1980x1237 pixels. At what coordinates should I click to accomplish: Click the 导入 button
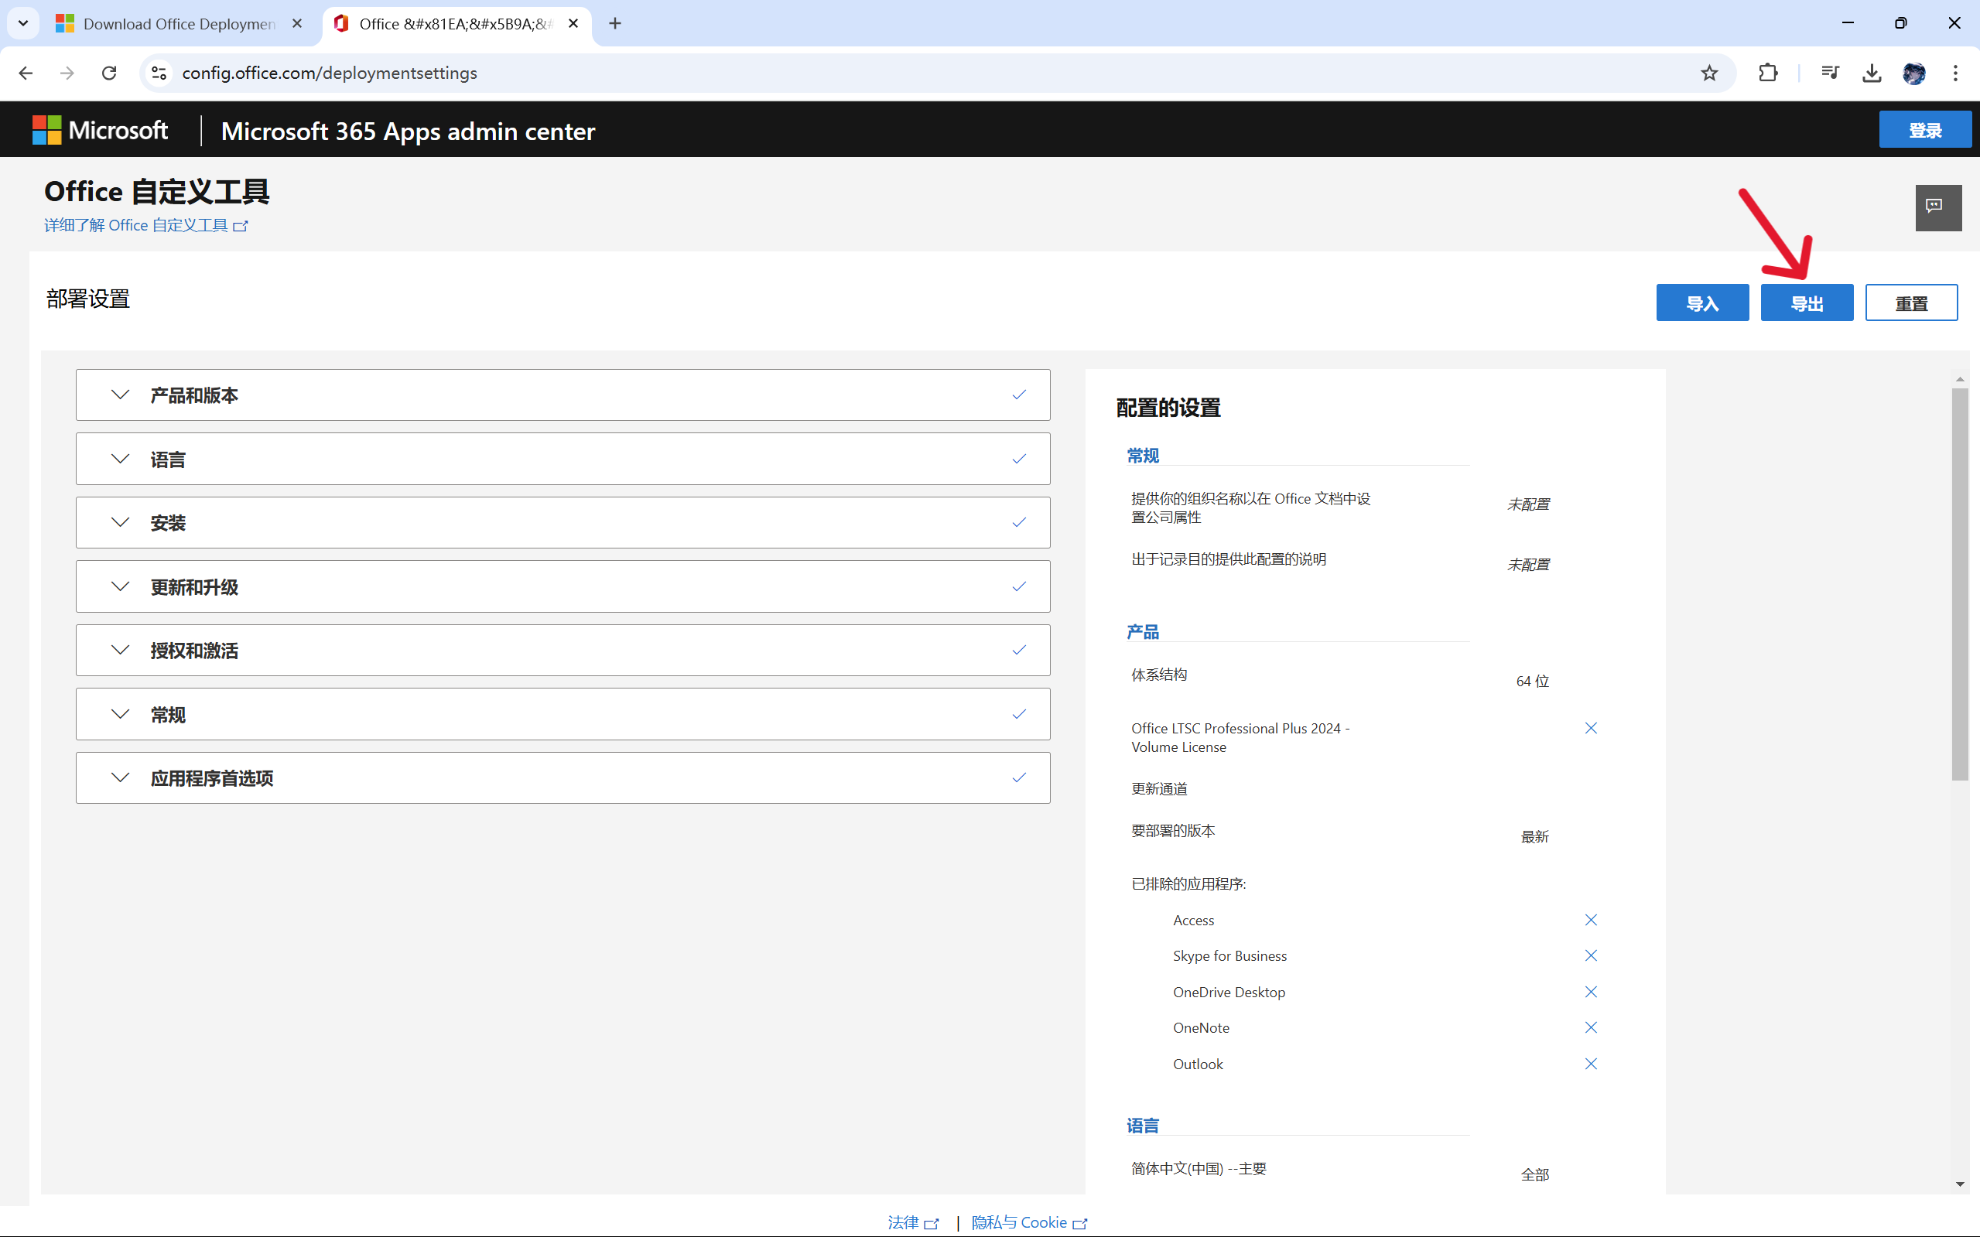(1703, 302)
